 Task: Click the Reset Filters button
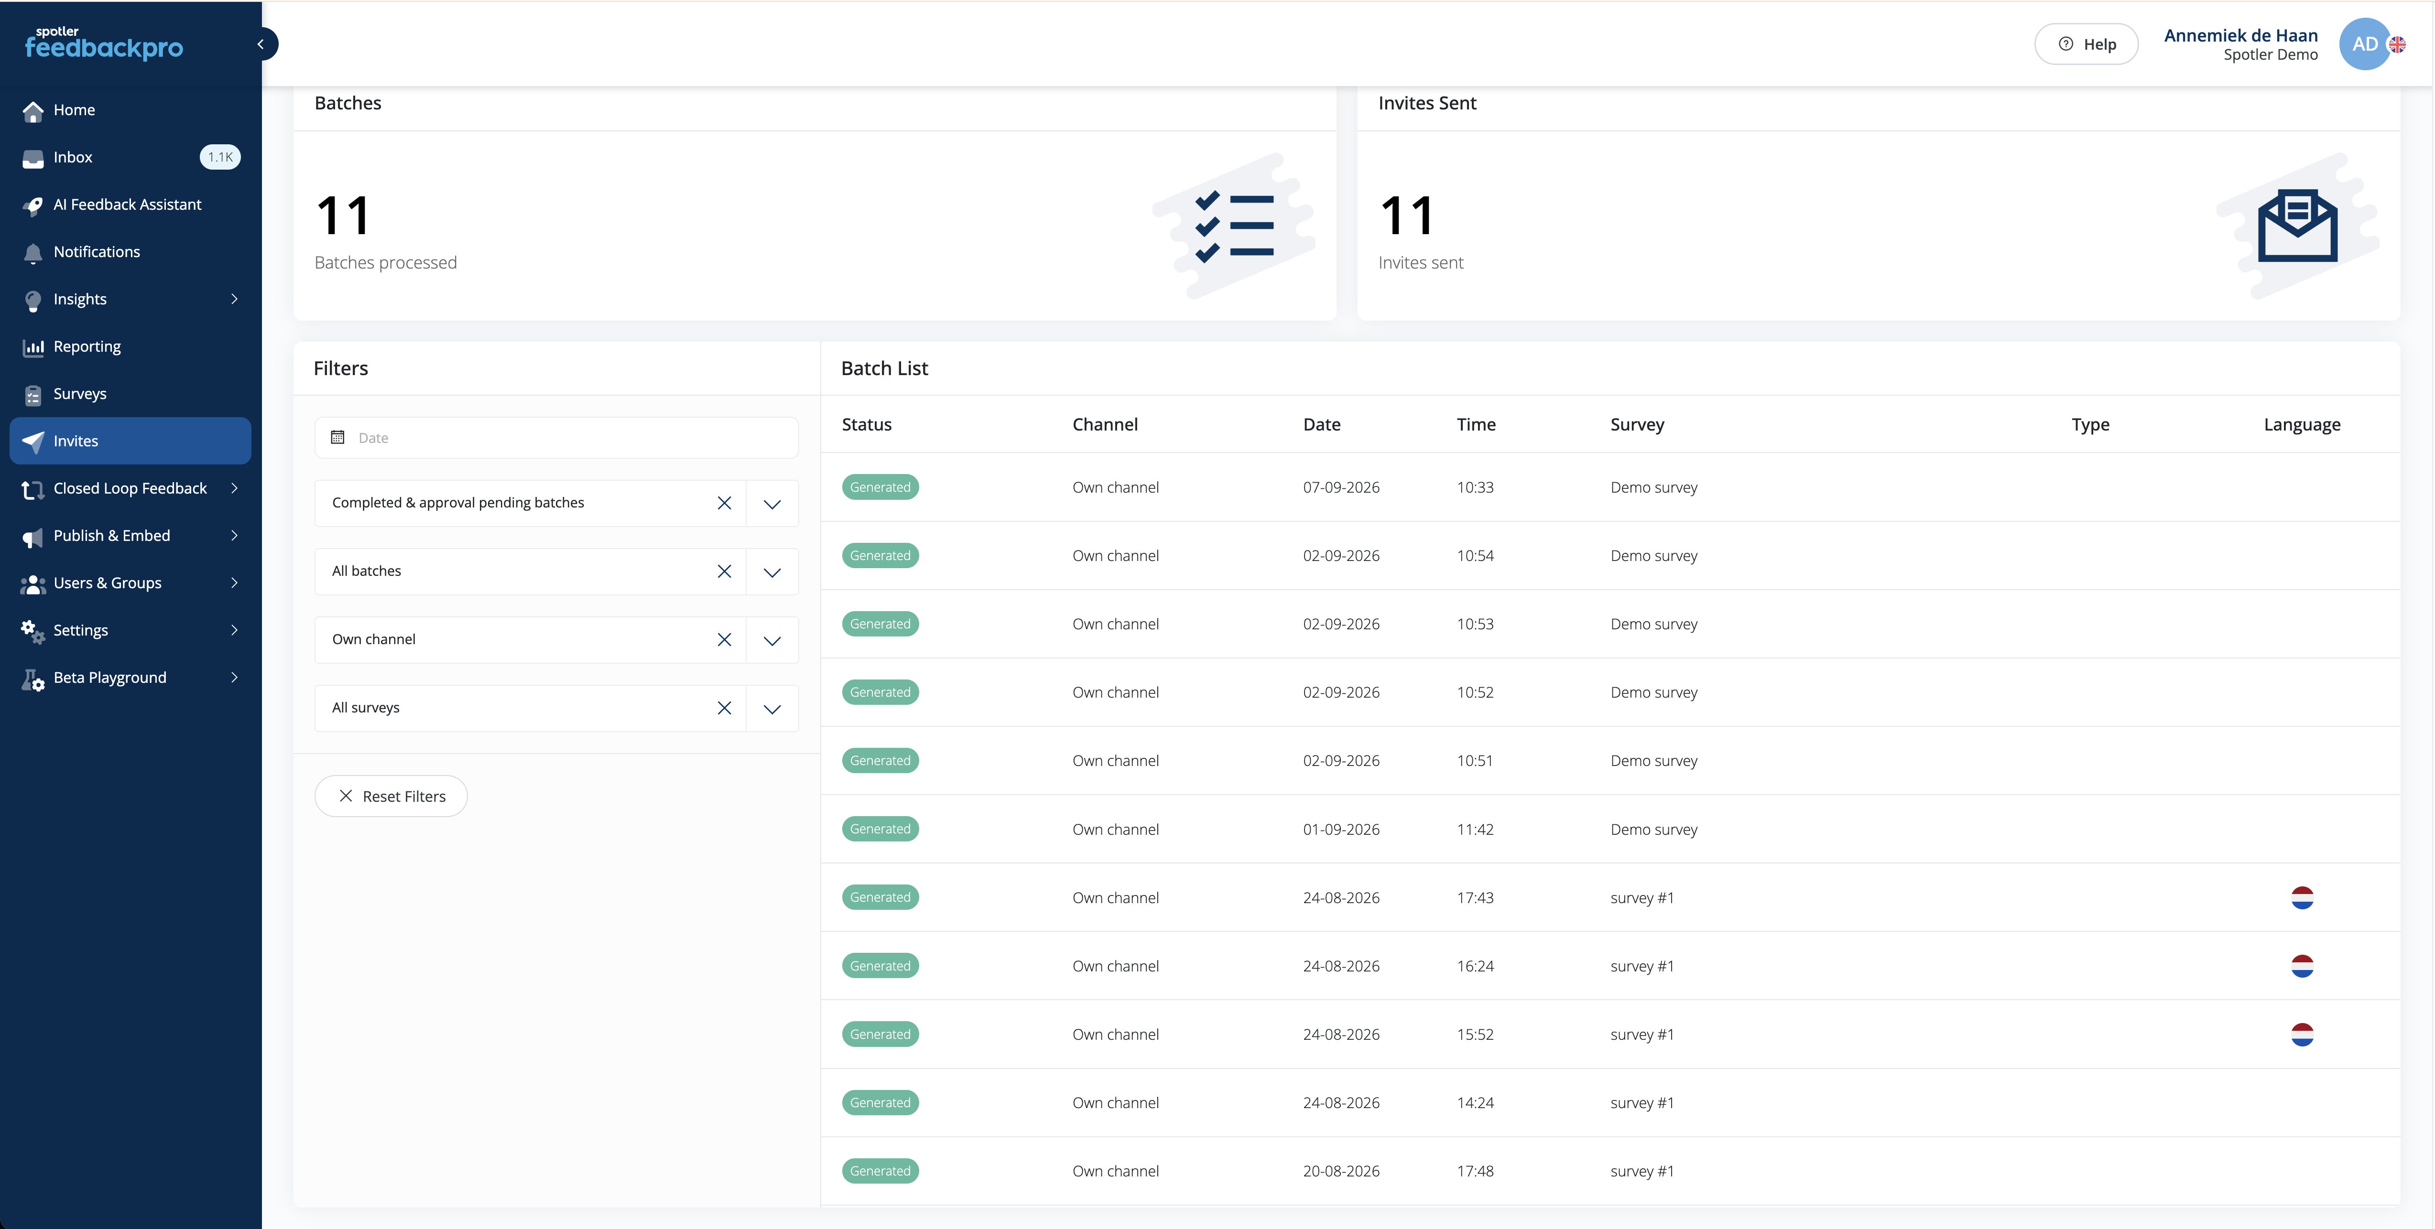click(x=391, y=797)
